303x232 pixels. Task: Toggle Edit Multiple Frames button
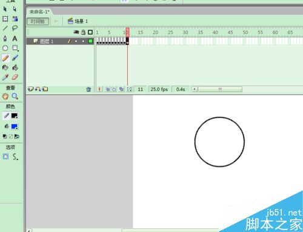[121, 89]
